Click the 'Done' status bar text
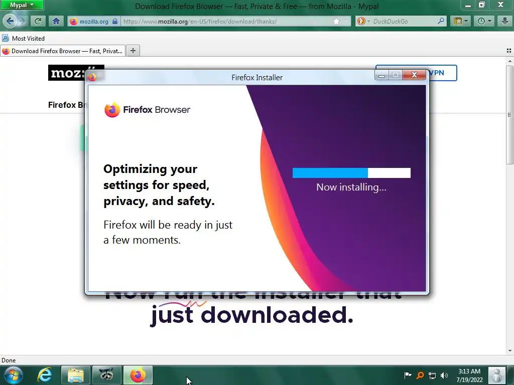Screen dimensions: 514x385 [9, 360]
